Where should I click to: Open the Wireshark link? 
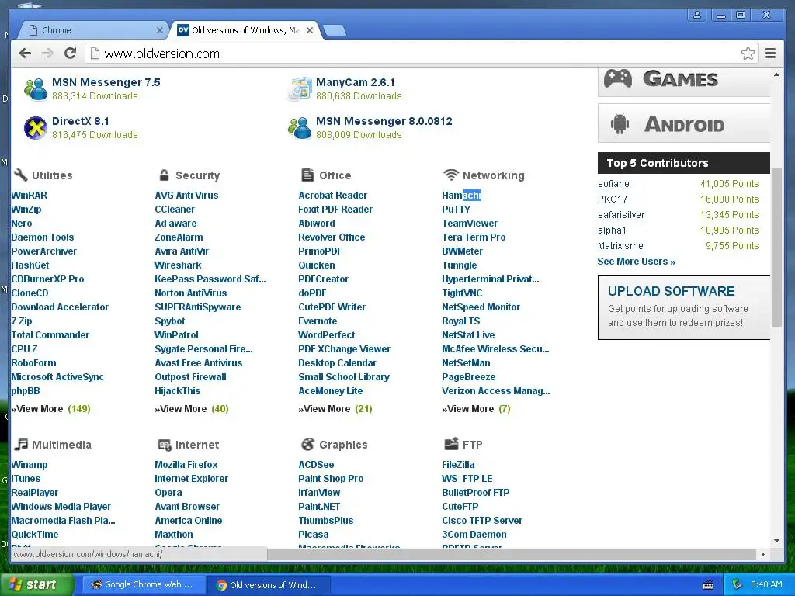[178, 265]
